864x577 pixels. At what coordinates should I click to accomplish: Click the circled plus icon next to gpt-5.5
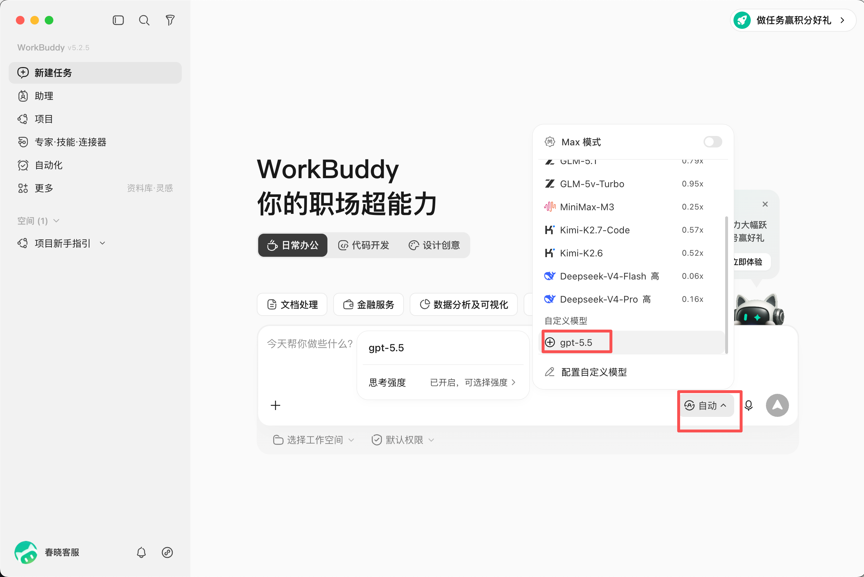(550, 343)
